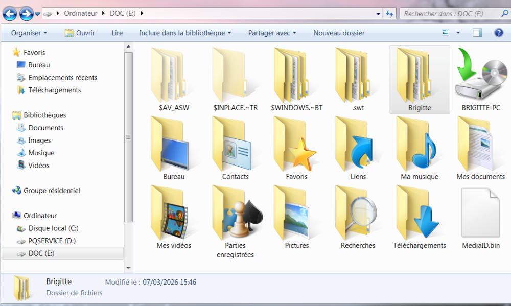This screenshot has height=306, width=511.
Task: Select 'Groupe résidentiel' in sidebar
Action: coord(52,191)
